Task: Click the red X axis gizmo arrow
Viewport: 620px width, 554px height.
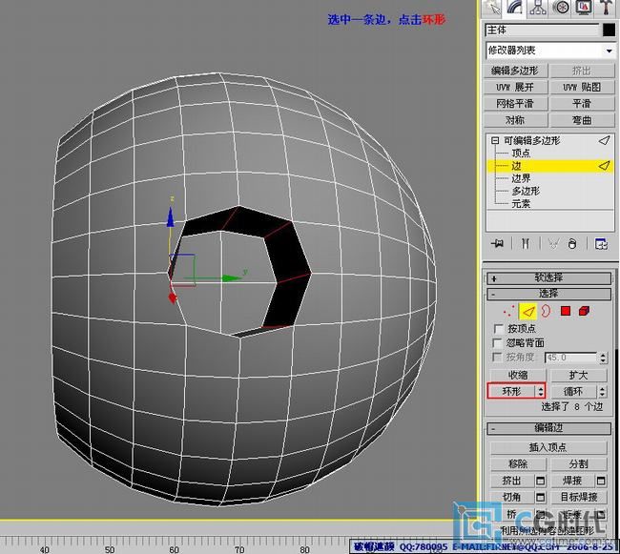Action: pos(173,298)
